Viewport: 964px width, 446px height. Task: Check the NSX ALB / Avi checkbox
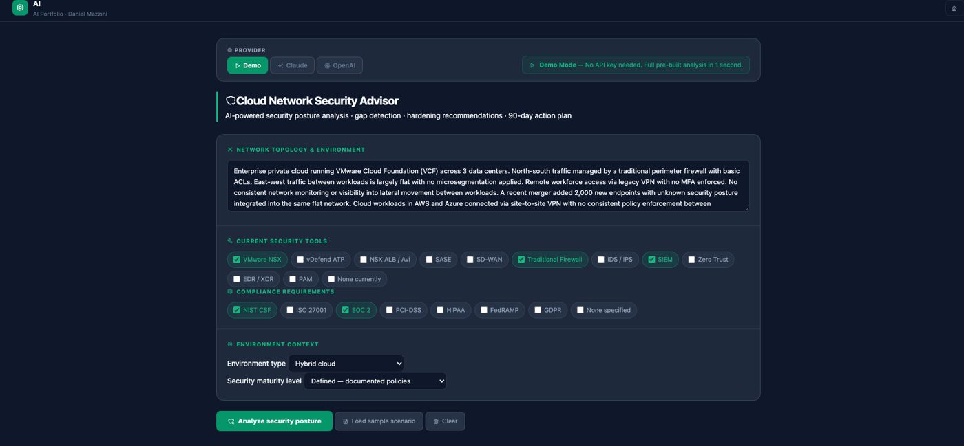coord(363,260)
